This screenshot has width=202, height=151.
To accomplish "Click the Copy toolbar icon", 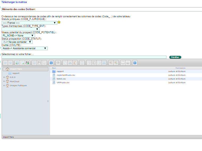I will coord(65,63).
